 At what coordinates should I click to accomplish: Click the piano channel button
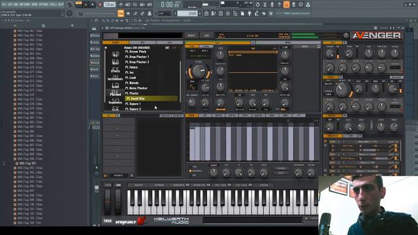[95, 56]
